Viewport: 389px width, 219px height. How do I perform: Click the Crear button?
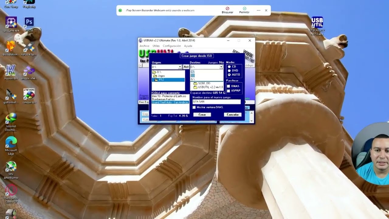[x=202, y=115]
